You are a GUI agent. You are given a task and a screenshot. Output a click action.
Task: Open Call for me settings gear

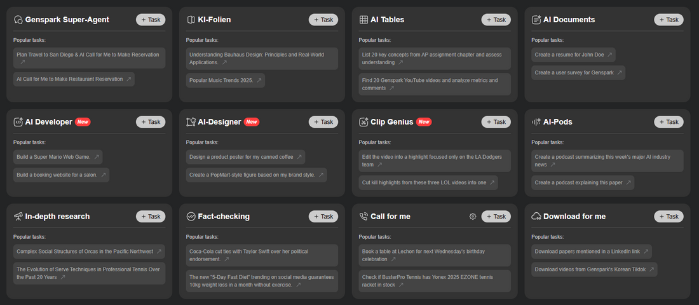click(x=473, y=217)
